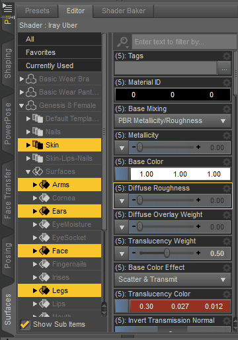Open the Translucency Weight gear settings

click(226, 241)
